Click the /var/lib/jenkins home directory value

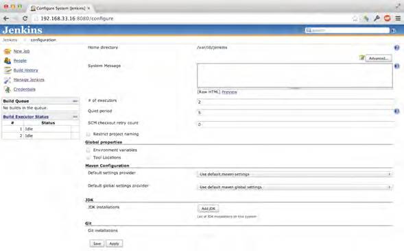212,47
